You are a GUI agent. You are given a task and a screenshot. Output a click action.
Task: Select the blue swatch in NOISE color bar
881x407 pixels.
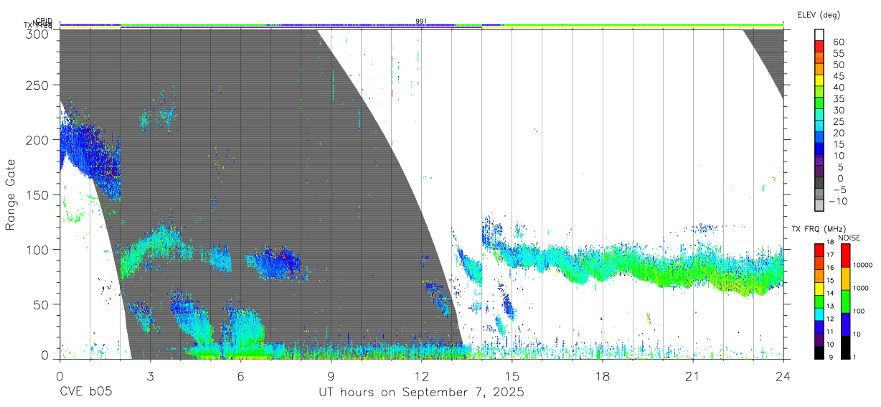point(845,324)
